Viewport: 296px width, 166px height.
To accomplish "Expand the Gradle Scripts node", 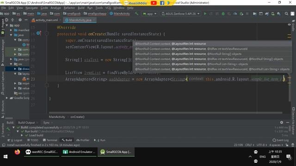I will (x=7, y=98).
